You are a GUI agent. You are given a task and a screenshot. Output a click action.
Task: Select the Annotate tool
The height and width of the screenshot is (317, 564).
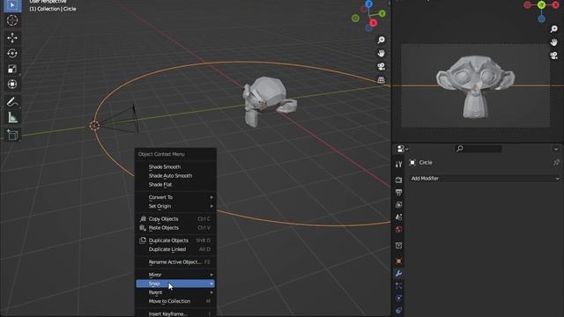click(12, 102)
